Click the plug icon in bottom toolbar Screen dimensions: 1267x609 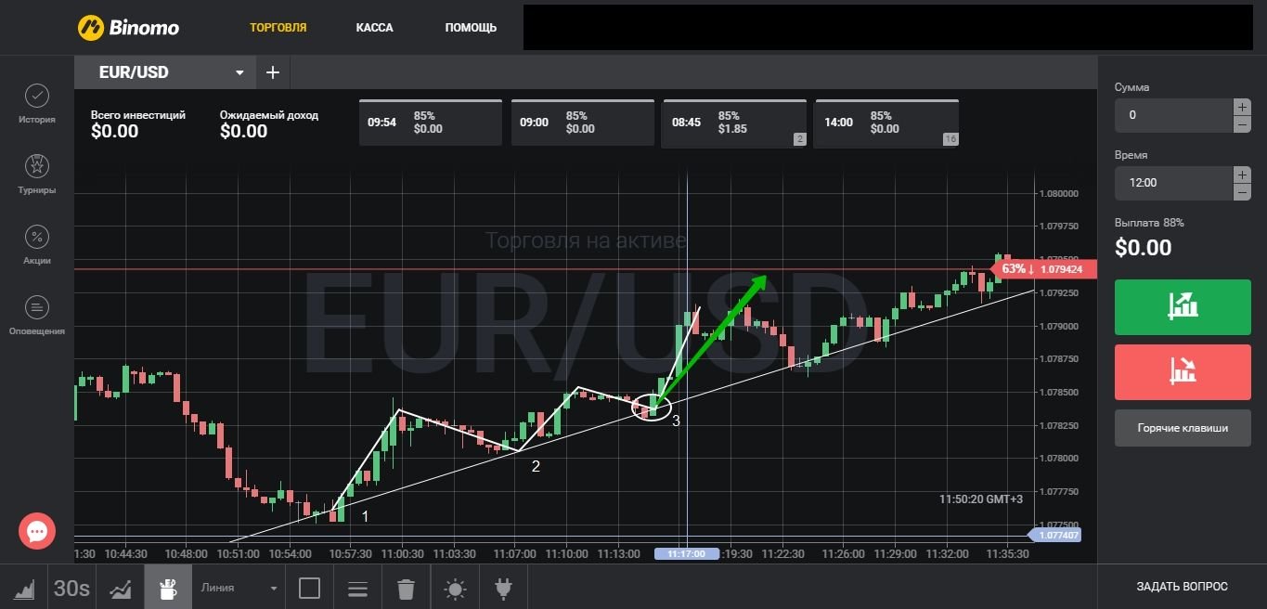click(504, 589)
